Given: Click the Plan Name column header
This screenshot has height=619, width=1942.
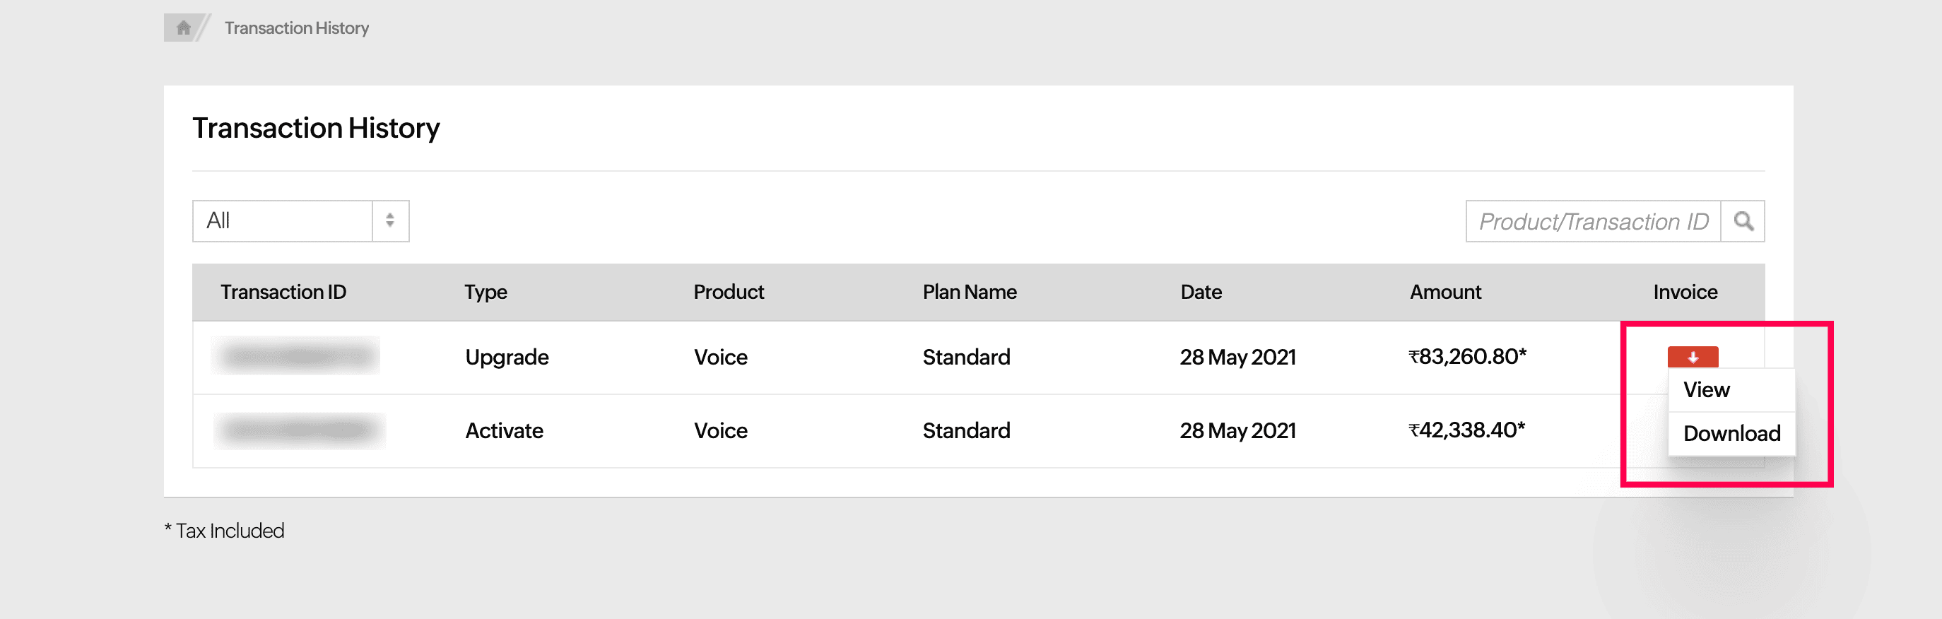Looking at the screenshot, I should point(970,292).
